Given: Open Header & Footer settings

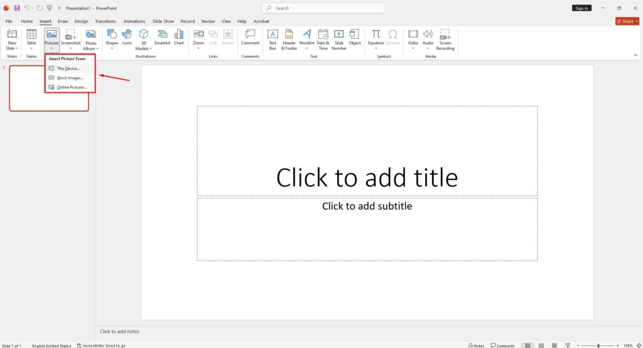Looking at the screenshot, I should (x=289, y=40).
